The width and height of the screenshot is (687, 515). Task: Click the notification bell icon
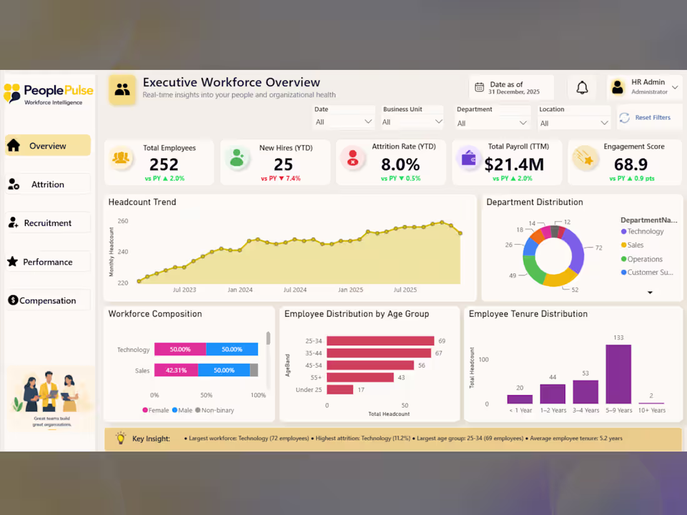582,87
